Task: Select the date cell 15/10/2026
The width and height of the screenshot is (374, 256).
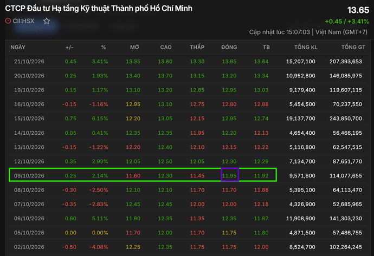Action: click(x=29, y=119)
